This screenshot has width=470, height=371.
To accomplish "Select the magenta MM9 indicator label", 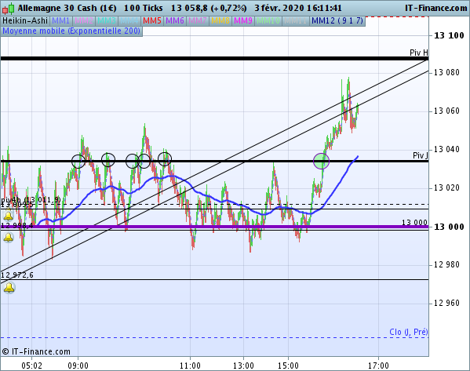I will 243,20.
